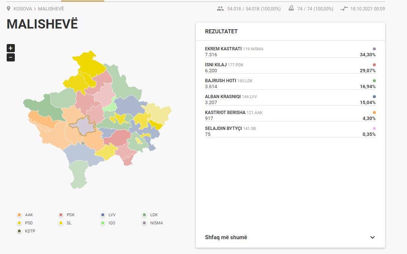The height and width of the screenshot is (254, 407).
Task: Select LVV in the map legend
Action: click(112, 215)
